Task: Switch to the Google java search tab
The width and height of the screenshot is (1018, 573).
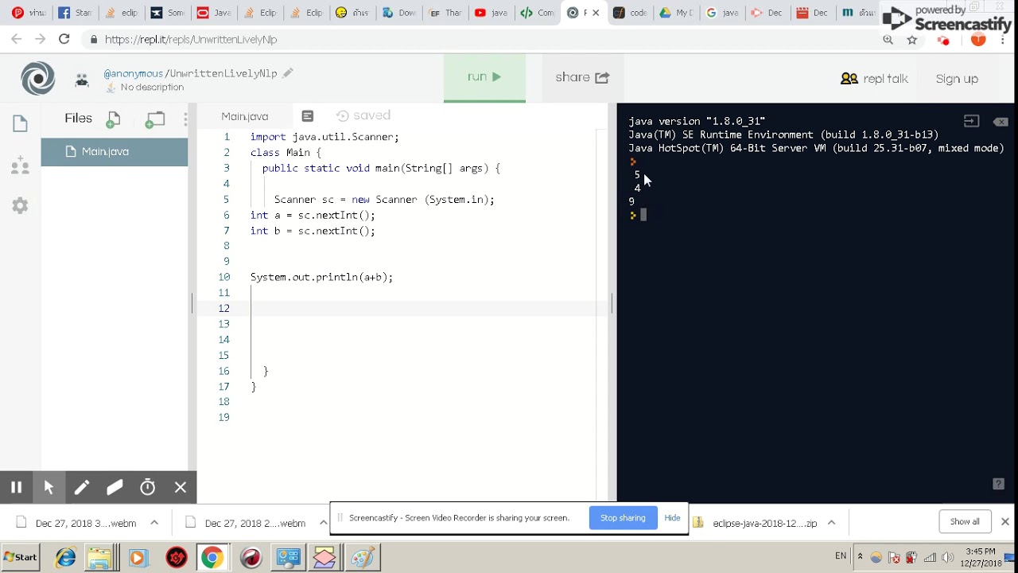Action: click(722, 13)
